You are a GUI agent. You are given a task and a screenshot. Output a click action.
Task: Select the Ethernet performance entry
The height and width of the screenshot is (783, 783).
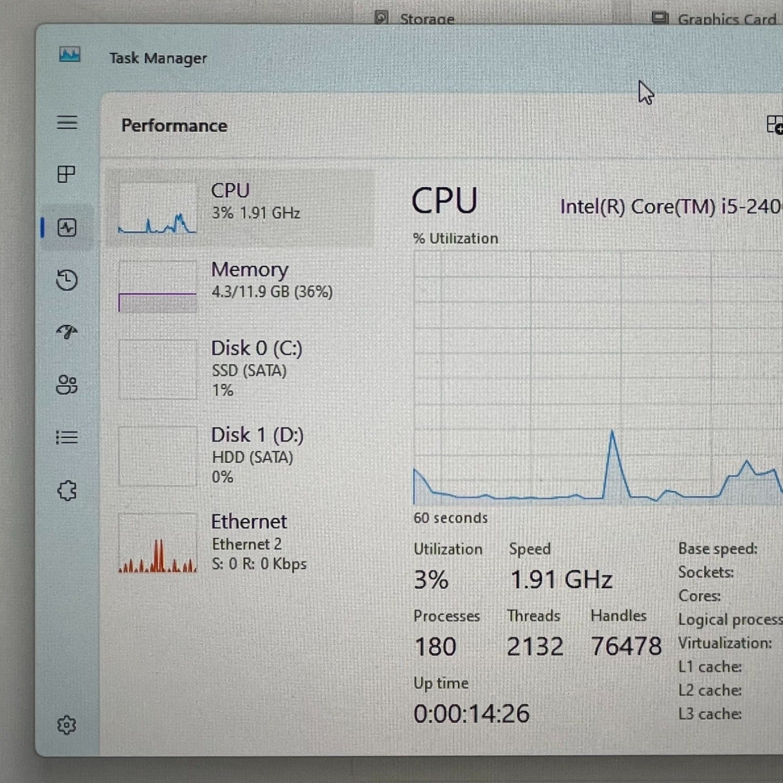240,542
